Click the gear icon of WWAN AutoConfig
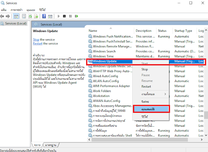Screen dimensions: 208x152 [90, 101]
